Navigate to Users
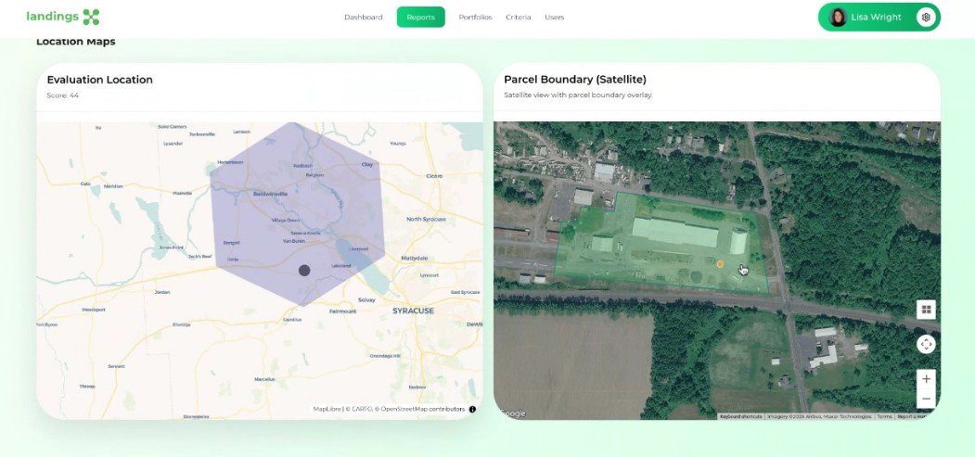The width and height of the screenshot is (975, 457). (554, 18)
